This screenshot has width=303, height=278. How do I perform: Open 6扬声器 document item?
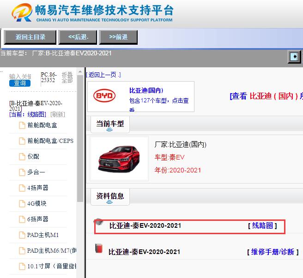38,219
